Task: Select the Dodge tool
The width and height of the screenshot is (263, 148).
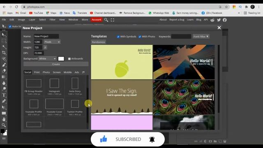Action: [x=4, y=89]
